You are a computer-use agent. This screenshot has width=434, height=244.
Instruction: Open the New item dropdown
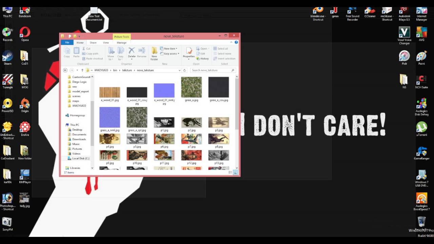pos(169,48)
